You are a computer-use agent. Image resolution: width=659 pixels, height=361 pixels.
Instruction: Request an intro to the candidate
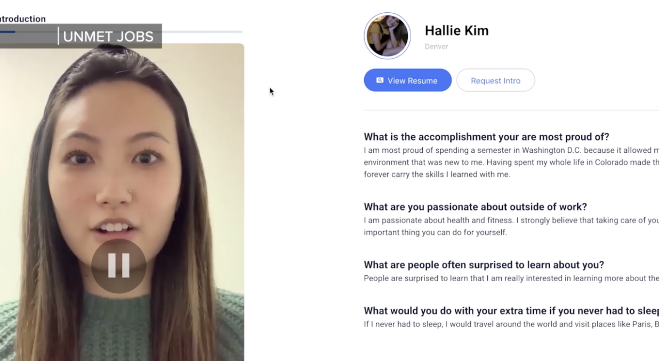tap(495, 80)
